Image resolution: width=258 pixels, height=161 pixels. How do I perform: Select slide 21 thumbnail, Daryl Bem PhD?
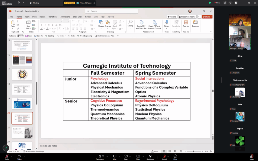[x=22, y=133]
